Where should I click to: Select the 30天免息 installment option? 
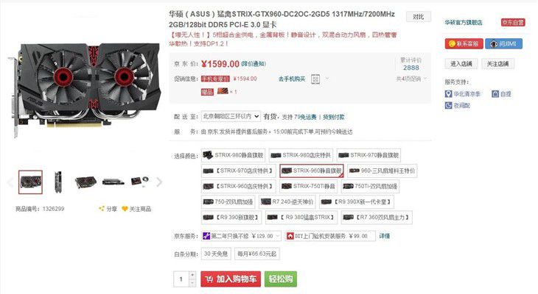(216, 254)
